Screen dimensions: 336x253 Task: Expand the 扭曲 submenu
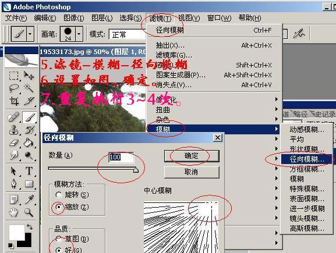pos(214,109)
